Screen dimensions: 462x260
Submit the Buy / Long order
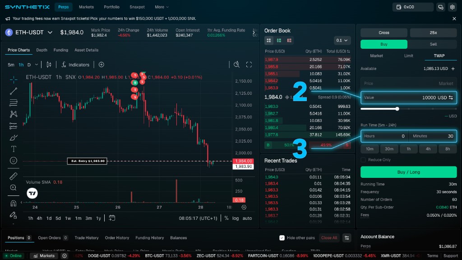pyautogui.click(x=408, y=172)
